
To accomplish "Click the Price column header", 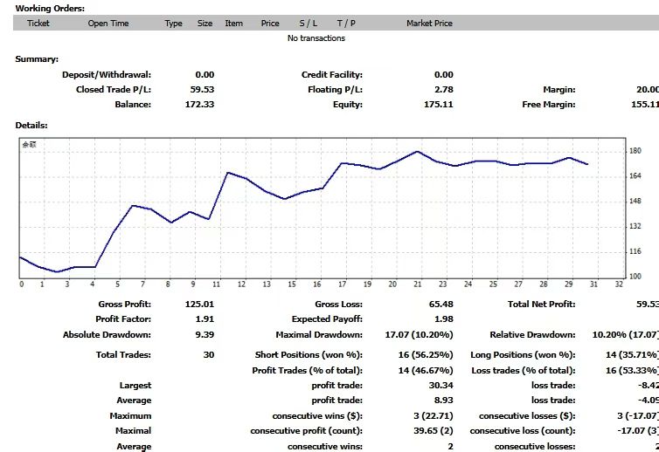I will click(x=270, y=24).
